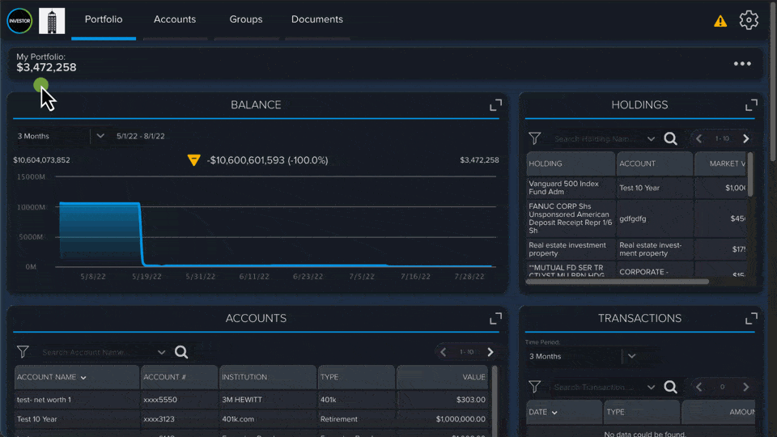This screenshot has width=777, height=437.
Task: Open Accounts search name dropdown arrow
Action: pyautogui.click(x=162, y=352)
